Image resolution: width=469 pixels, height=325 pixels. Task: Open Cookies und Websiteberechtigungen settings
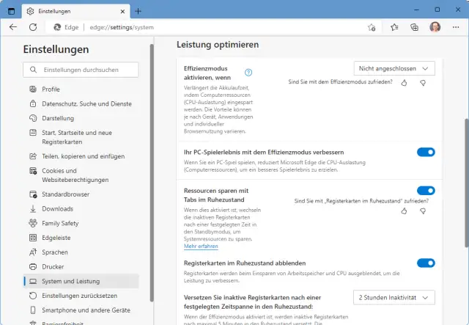pyautogui.click(x=81, y=175)
